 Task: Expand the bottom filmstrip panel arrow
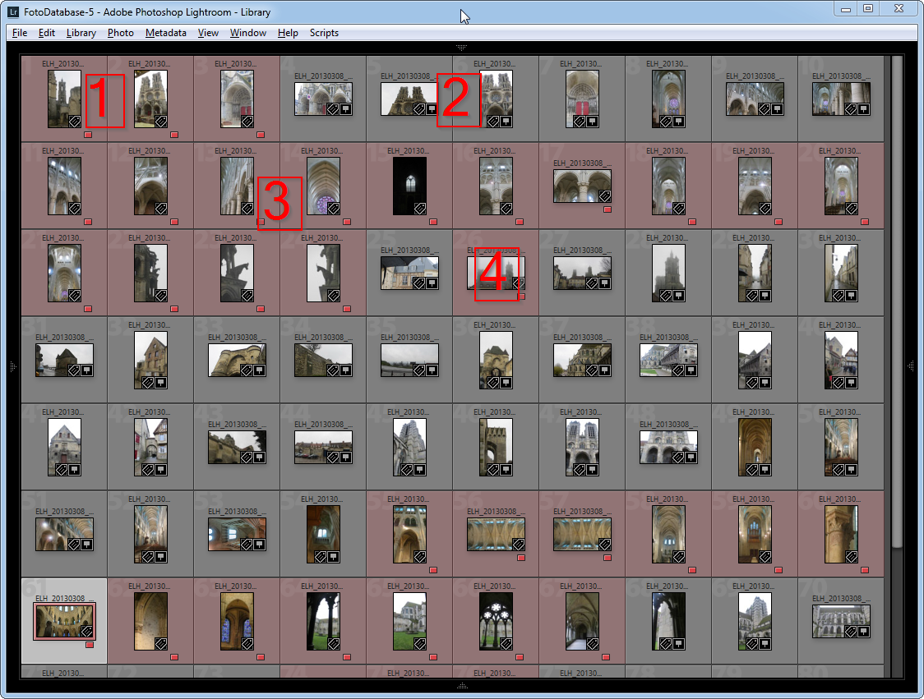[x=462, y=686]
